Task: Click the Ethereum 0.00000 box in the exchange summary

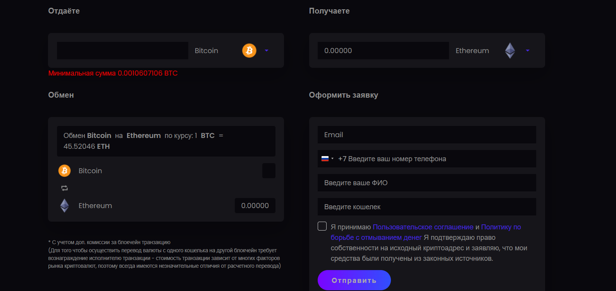Action: 255,205
